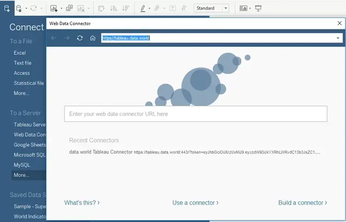The image size is (346, 222).
Task: Click the Pause Auto Updates icon
Action: 19,8
